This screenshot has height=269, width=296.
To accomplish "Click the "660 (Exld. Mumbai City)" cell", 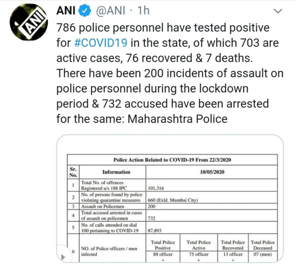I will tap(173, 200).
